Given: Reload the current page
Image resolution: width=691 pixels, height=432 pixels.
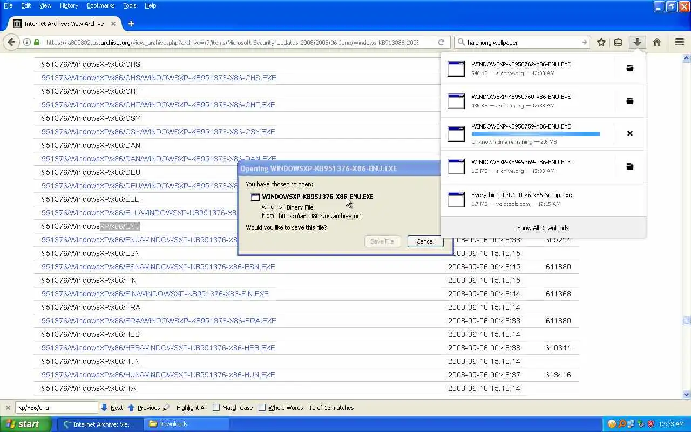Looking at the screenshot, I should click(x=441, y=42).
